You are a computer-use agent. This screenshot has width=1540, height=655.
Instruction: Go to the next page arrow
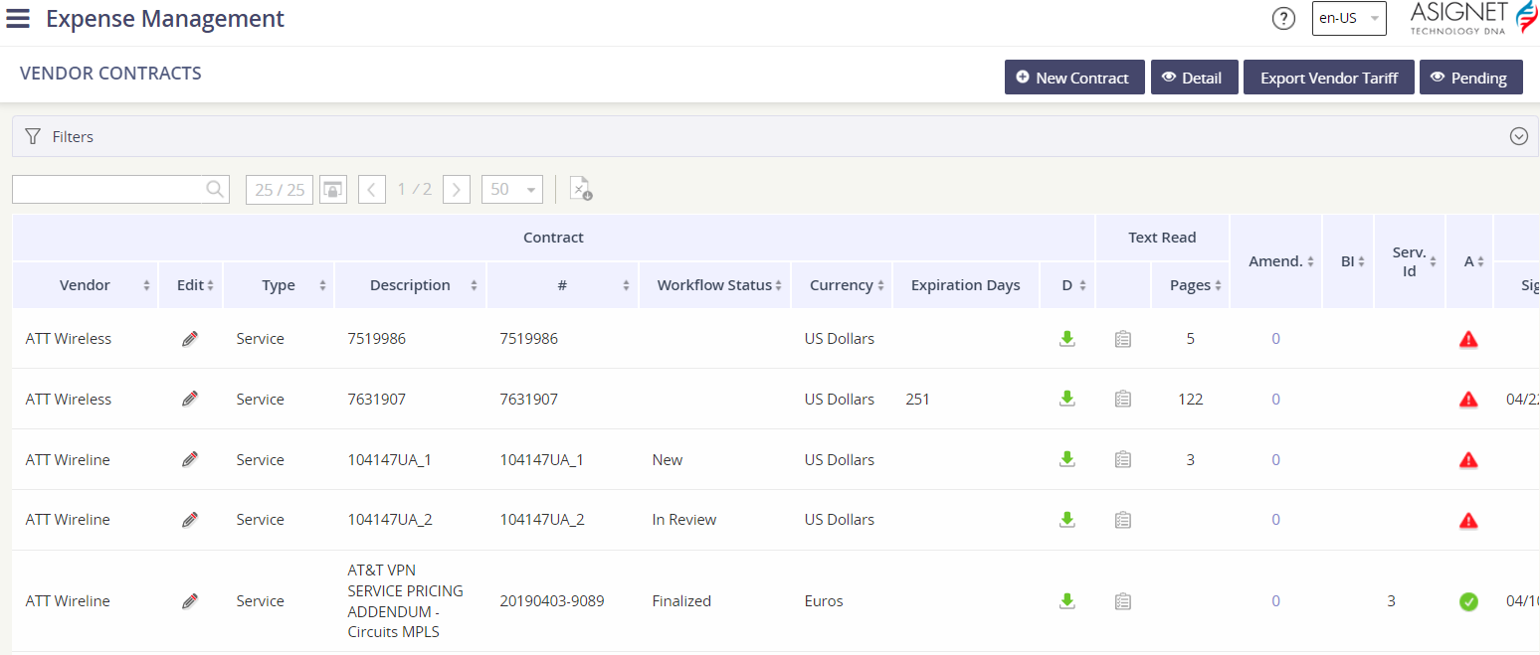point(457,189)
